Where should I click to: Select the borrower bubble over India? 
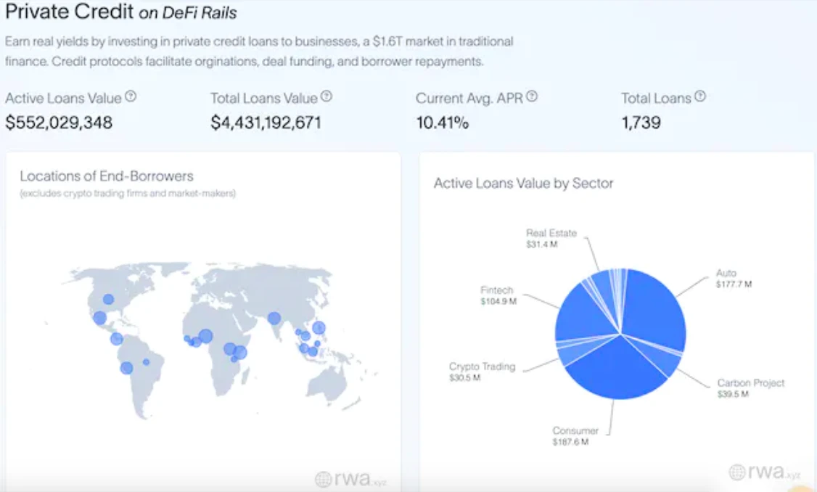pos(274,318)
